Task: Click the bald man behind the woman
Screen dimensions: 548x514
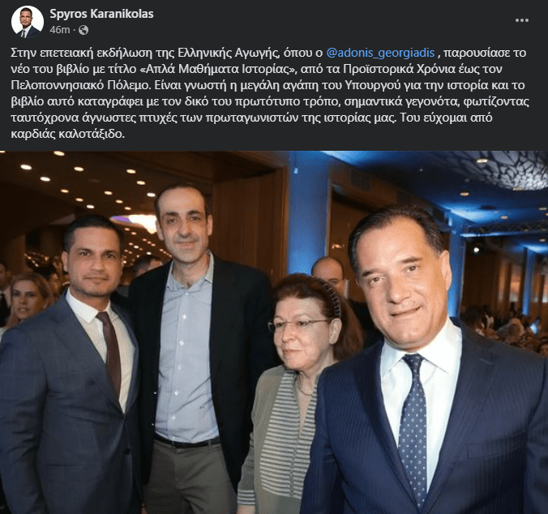Action: click(328, 274)
